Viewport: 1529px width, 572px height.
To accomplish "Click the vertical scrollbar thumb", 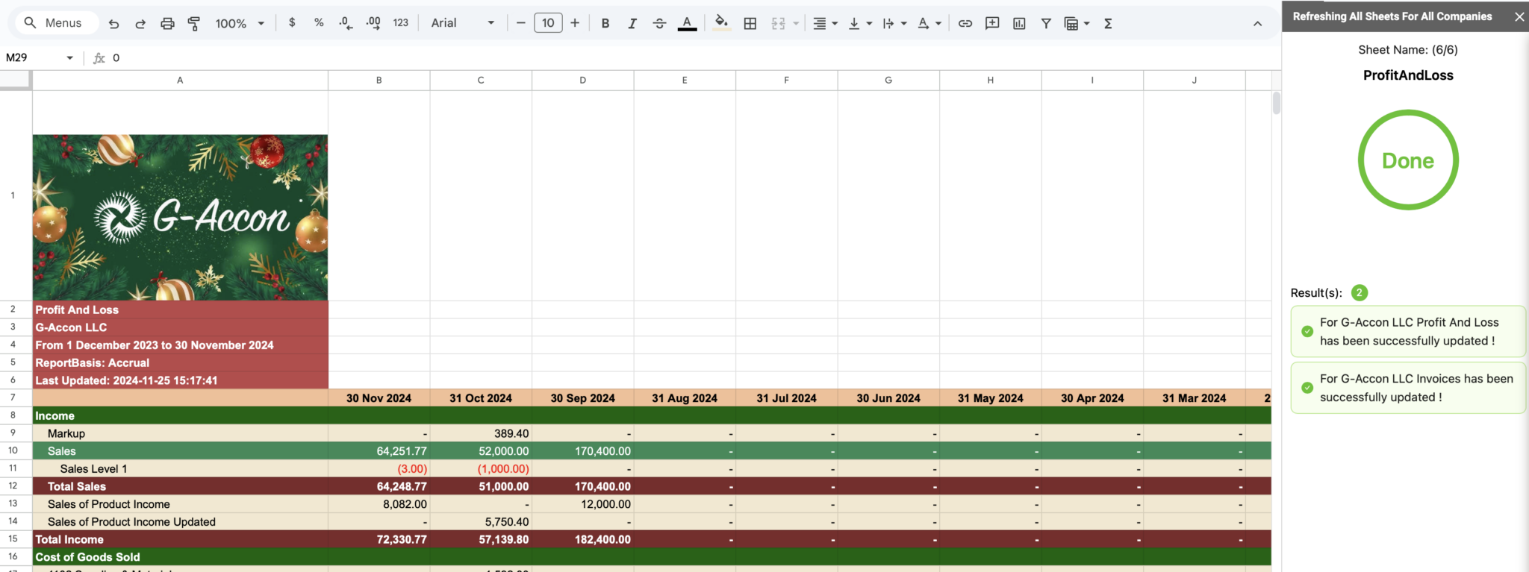I will pyautogui.click(x=1277, y=103).
